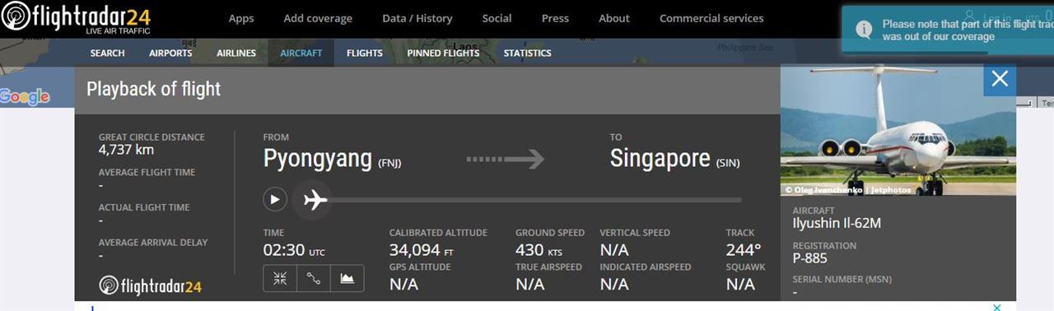
Task: Click the airplane marker on playback slider
Action: (x=315, y=199)
